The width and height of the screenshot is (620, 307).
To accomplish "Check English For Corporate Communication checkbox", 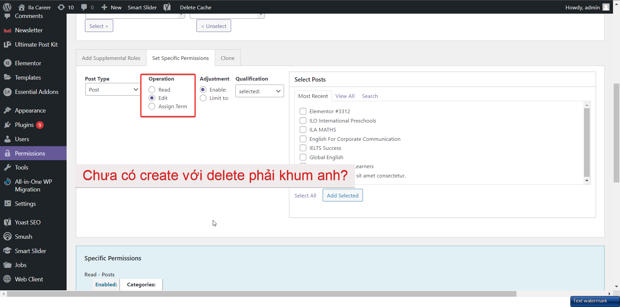I will coord(303,139).
